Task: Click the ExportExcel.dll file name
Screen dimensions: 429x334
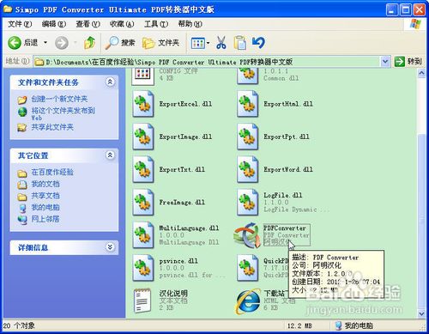Action: point(185,104)
